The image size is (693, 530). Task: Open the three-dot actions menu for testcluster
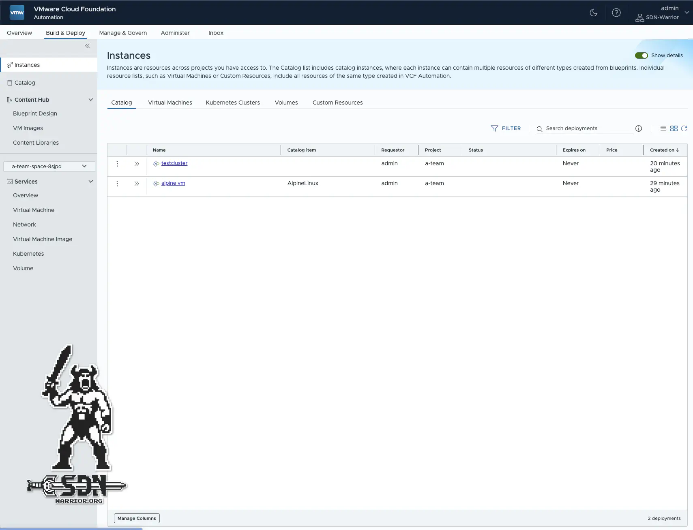(117, 164)
